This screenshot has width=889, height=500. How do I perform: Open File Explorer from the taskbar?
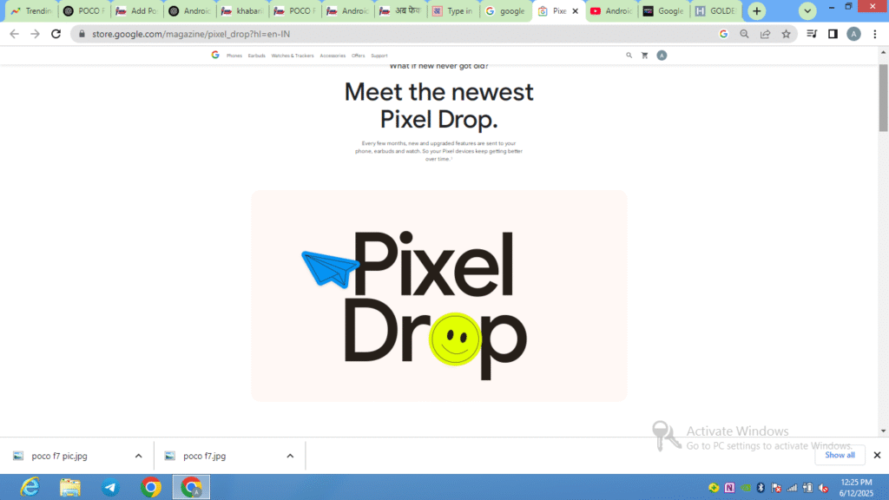point(70,487)
